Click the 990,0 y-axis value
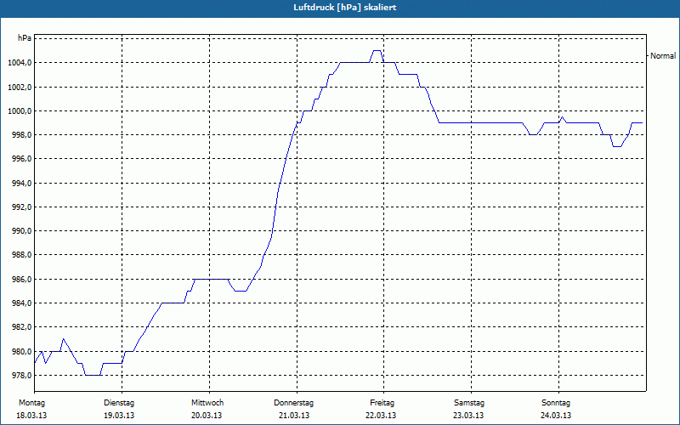680x425 pixels. pos(21,230)
